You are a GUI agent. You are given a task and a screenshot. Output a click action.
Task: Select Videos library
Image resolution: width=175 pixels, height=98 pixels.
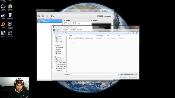(59, 53)
